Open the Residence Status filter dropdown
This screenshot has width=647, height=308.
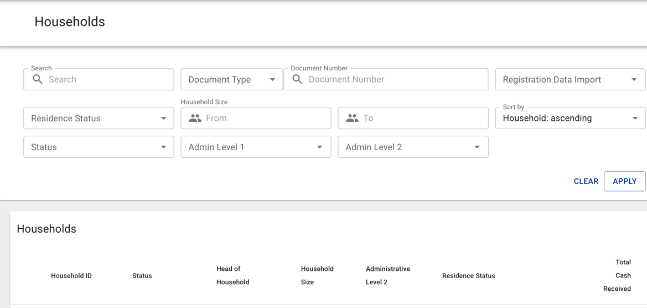tap(99, 119)
